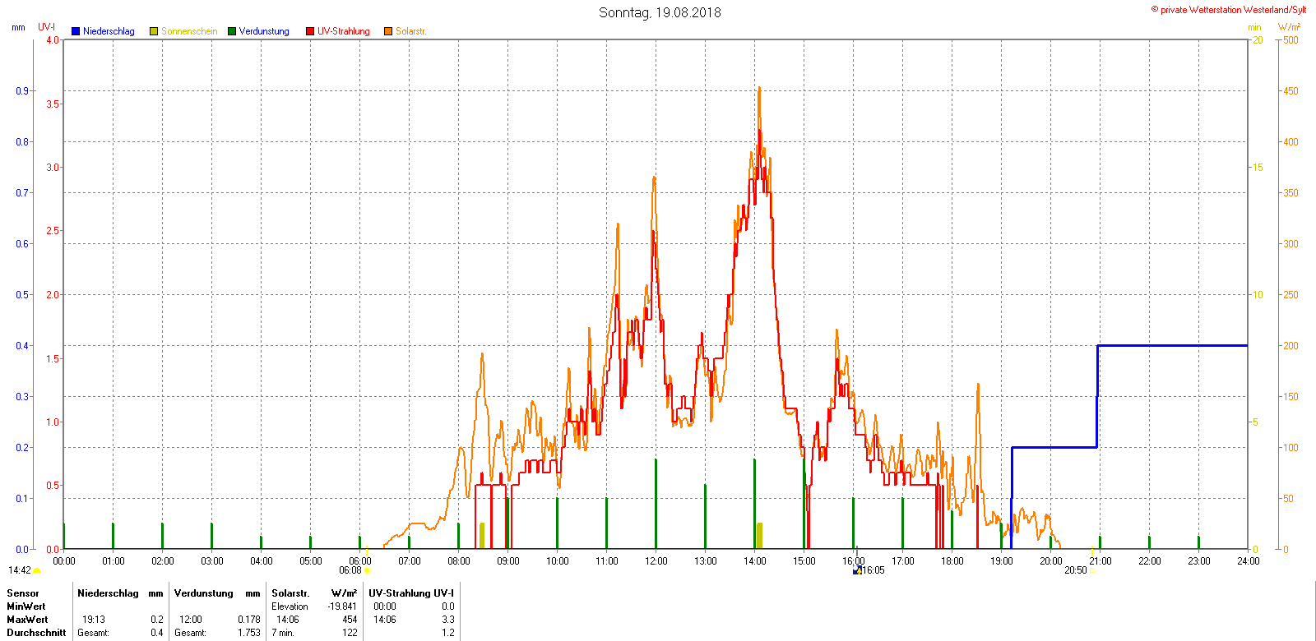Image resolution: width=1316 pixels, height=641 pixels.
Task: Click the 21:00 time axis label
Action: click(x=1101, y=561)
